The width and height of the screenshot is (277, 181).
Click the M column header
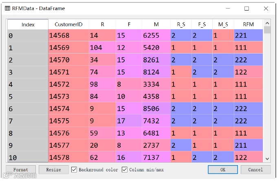156,24
